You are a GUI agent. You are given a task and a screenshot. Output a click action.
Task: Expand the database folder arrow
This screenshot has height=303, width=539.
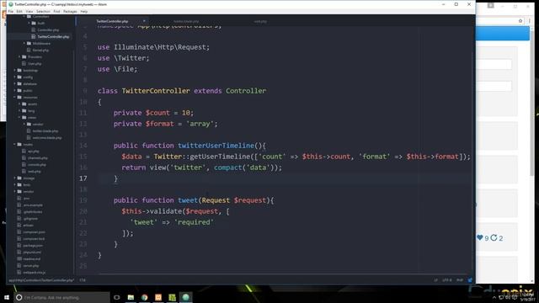[15, 84]
